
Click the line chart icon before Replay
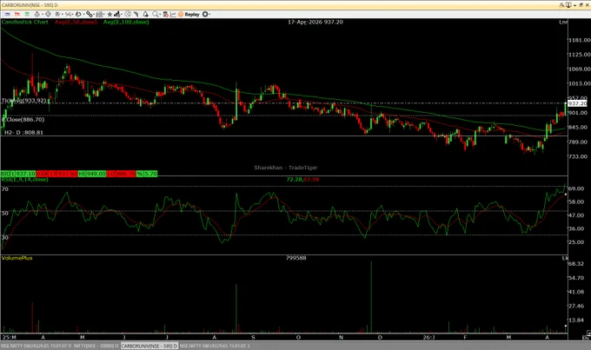point(173,14)
